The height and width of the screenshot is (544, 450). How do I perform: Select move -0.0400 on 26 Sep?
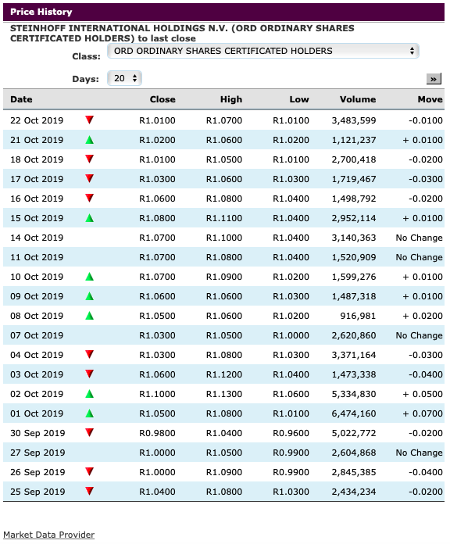425,472
